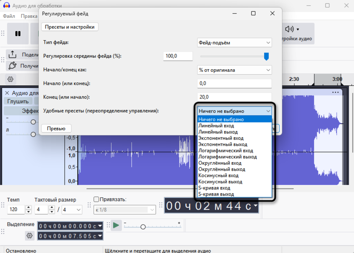Close the audio track with X icon
This screenshot has height=253, width=354.
7,93
